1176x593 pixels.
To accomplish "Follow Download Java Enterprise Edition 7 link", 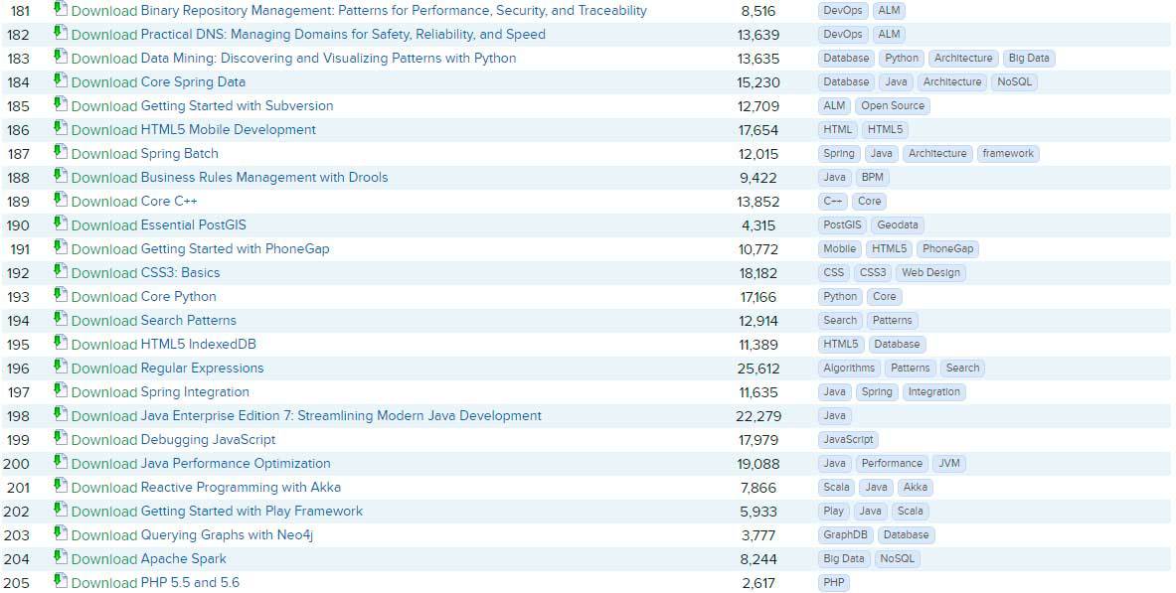I will [306, 416].
